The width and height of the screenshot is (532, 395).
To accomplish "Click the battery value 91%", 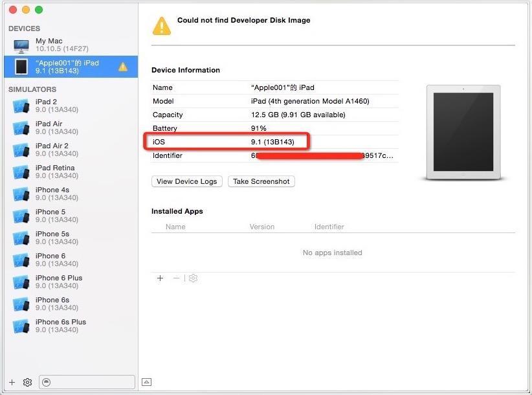I will pos(258,128).
